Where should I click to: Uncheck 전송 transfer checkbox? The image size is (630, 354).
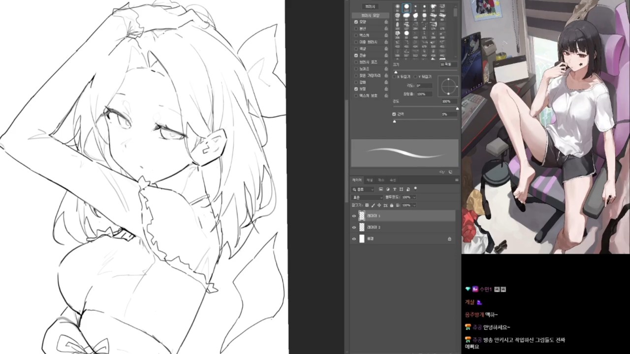(x=356, y=56)
